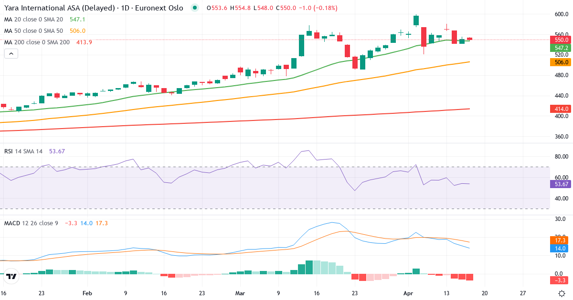Collapse the indicator legend with chevron button
573x300 pixels.
11,53
